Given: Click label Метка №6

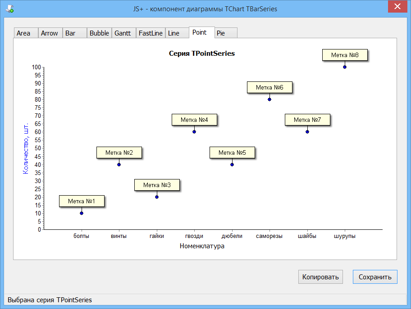Looking at the screenshot, I should pyautogui.click(x=269, y=87).
